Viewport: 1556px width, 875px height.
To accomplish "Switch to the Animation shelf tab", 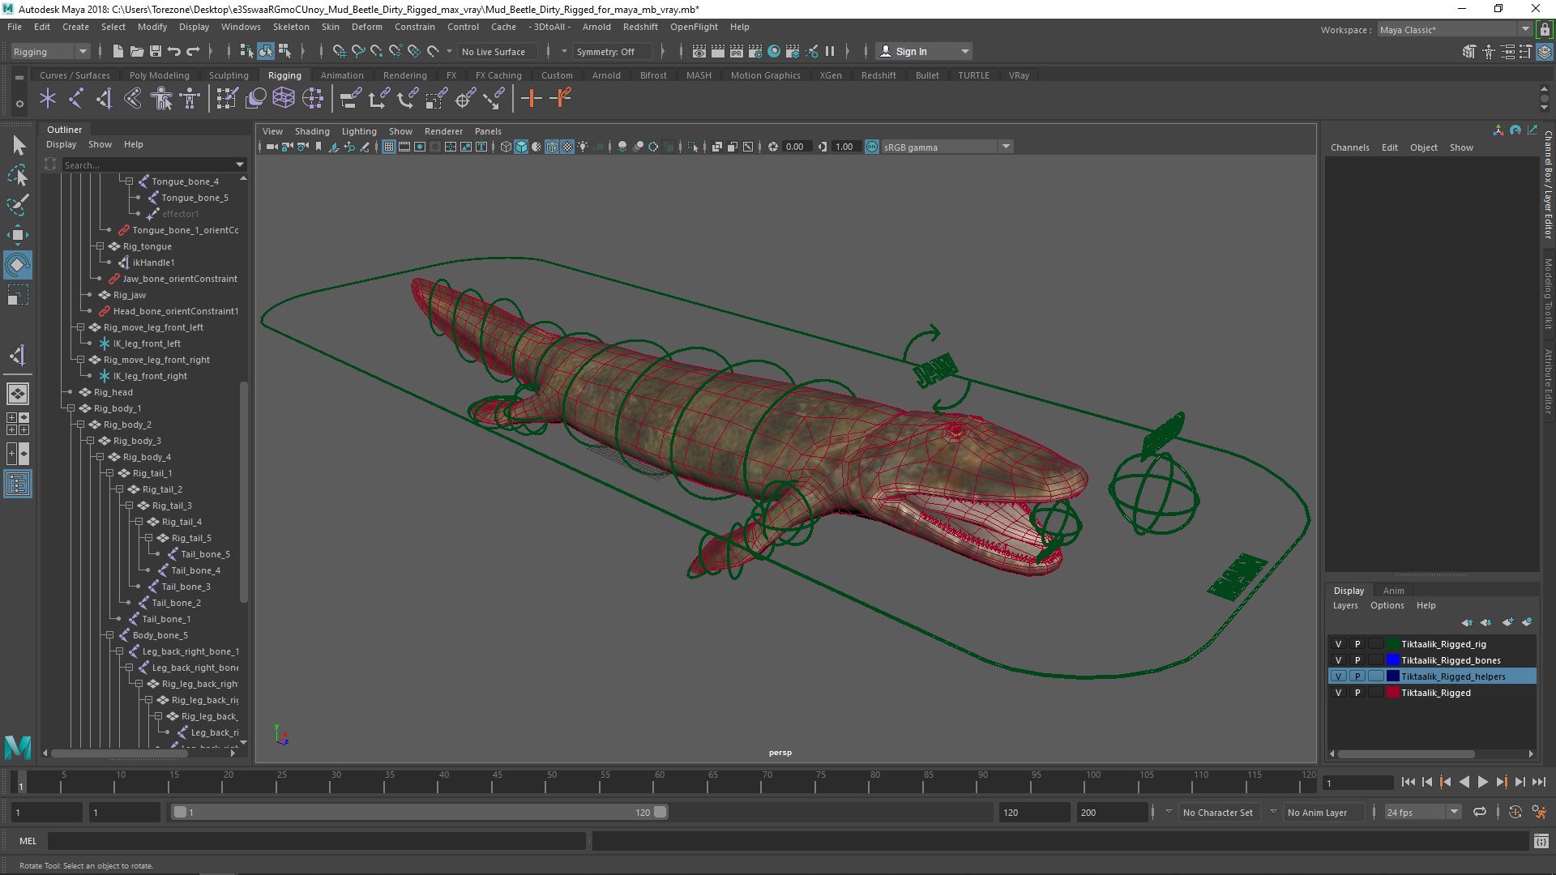I will [x=342, y=75].
